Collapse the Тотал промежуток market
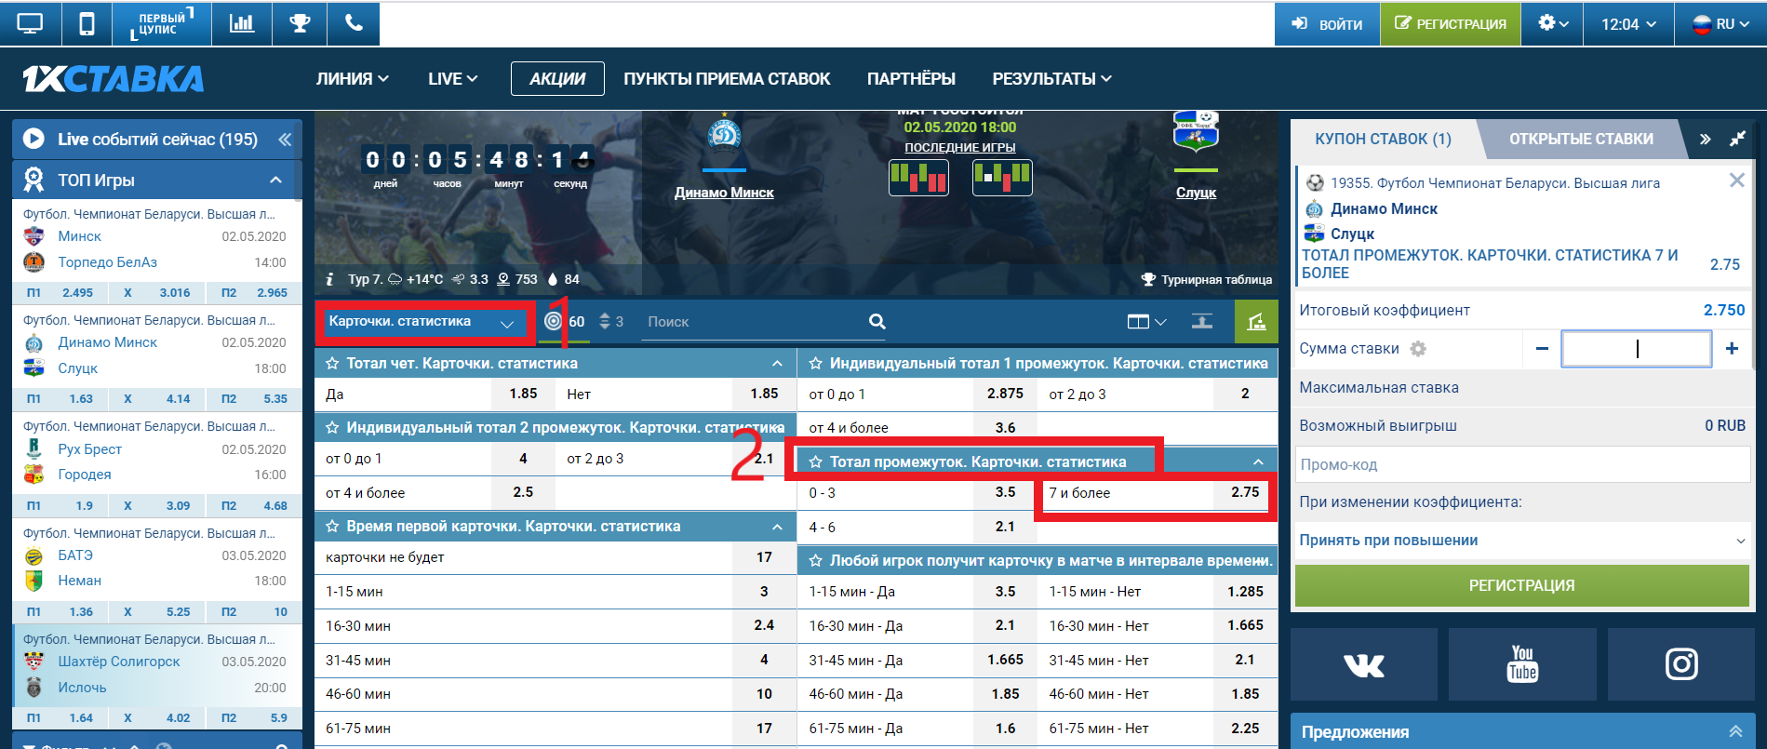This screenshot has height=749, width=1767. pyautogui.click(x=1258, y=461)
